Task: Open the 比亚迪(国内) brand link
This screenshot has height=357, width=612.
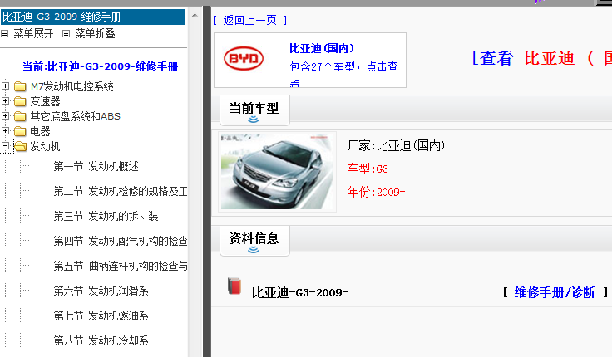Action: click(322, 48)
